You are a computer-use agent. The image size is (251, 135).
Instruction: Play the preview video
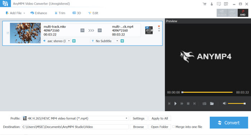175,103
